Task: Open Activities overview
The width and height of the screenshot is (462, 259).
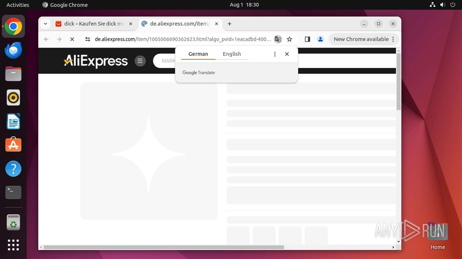Action: [x=18, y=5]
